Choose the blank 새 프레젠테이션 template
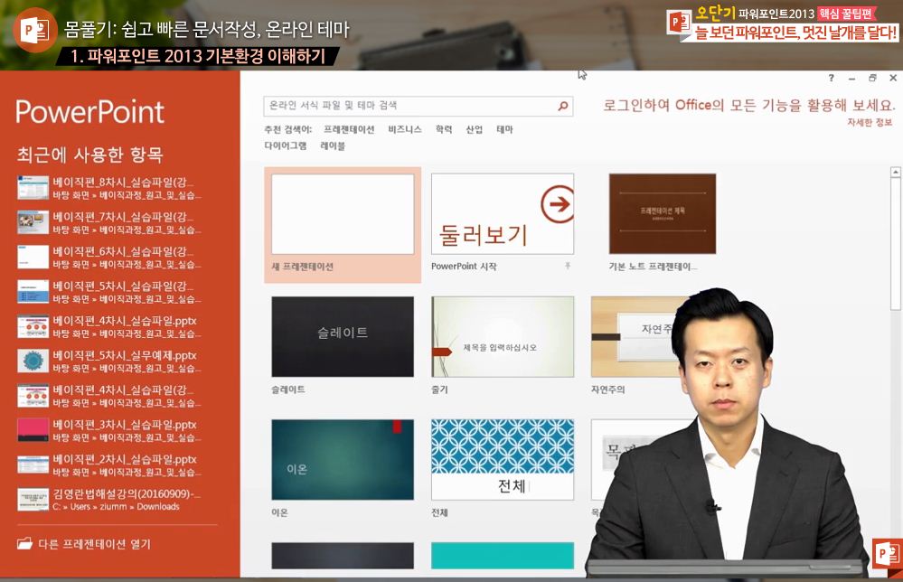 tap(343, 224)
